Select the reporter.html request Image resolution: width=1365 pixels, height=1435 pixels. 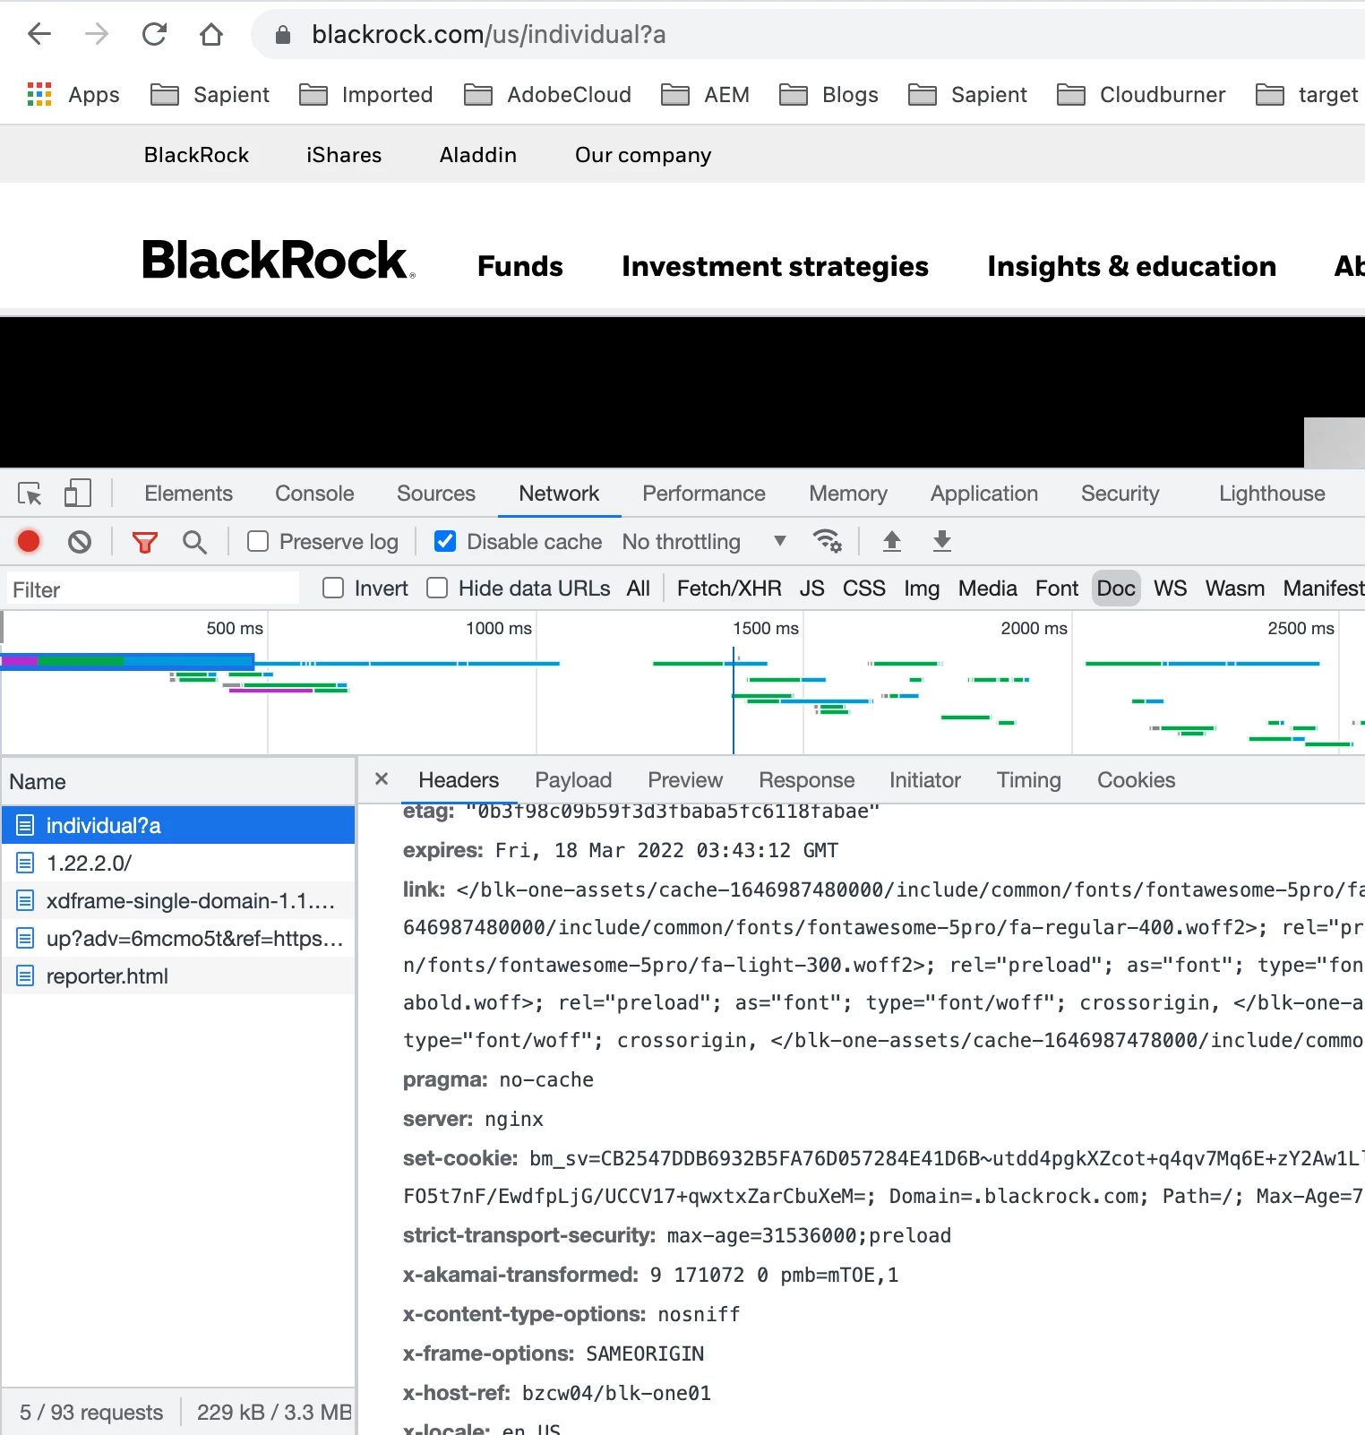pyautogui.click(x=178, y=975)
